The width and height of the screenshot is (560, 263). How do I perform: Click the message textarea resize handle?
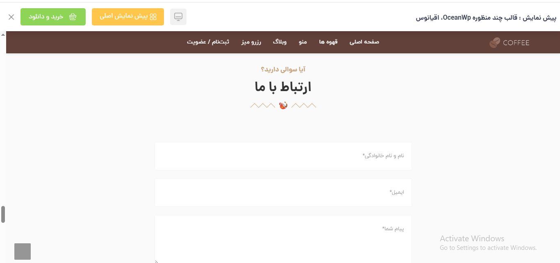point(157,261)
